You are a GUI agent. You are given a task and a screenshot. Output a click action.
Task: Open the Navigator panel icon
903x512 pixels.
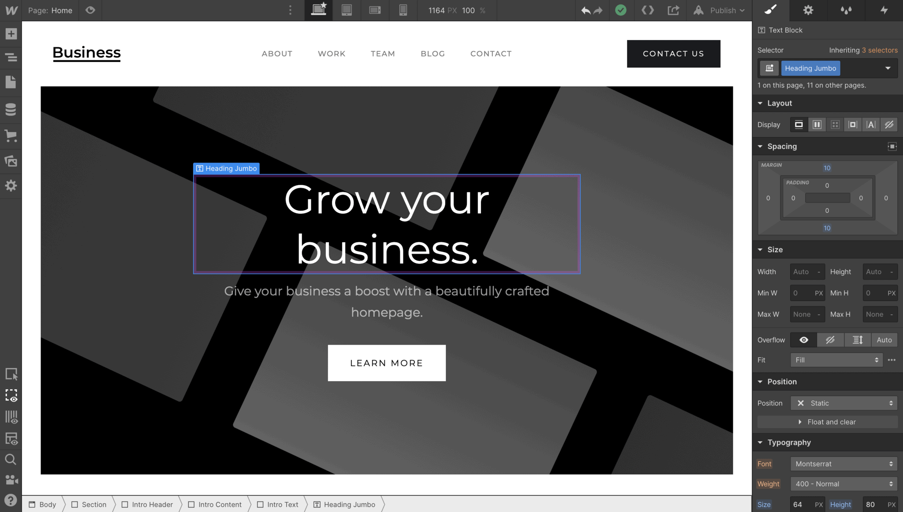[x=11, y=58]
